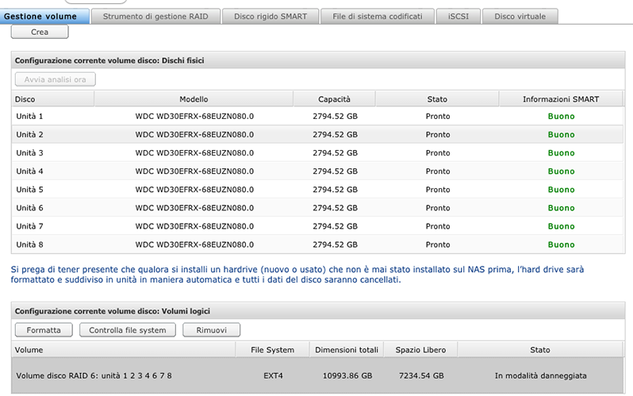The image size is (633, 396).
Task: Click the Rimuovi button
Action: pos(211,329)
